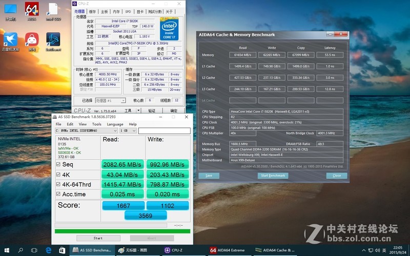The width and height of the screenshot is (410, 256).
Task: Click Seq read value 2082.65 MB/s
Action: tap(122, 164)
